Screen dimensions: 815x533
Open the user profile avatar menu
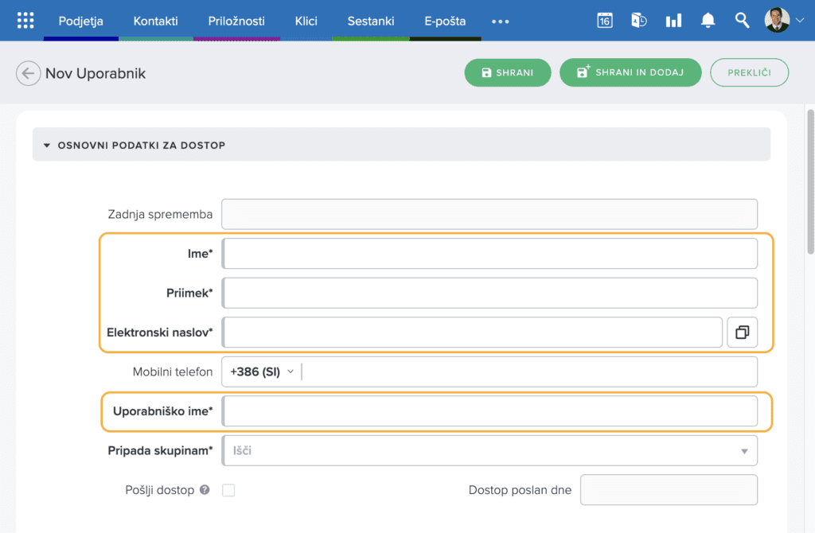coord(784,21)
